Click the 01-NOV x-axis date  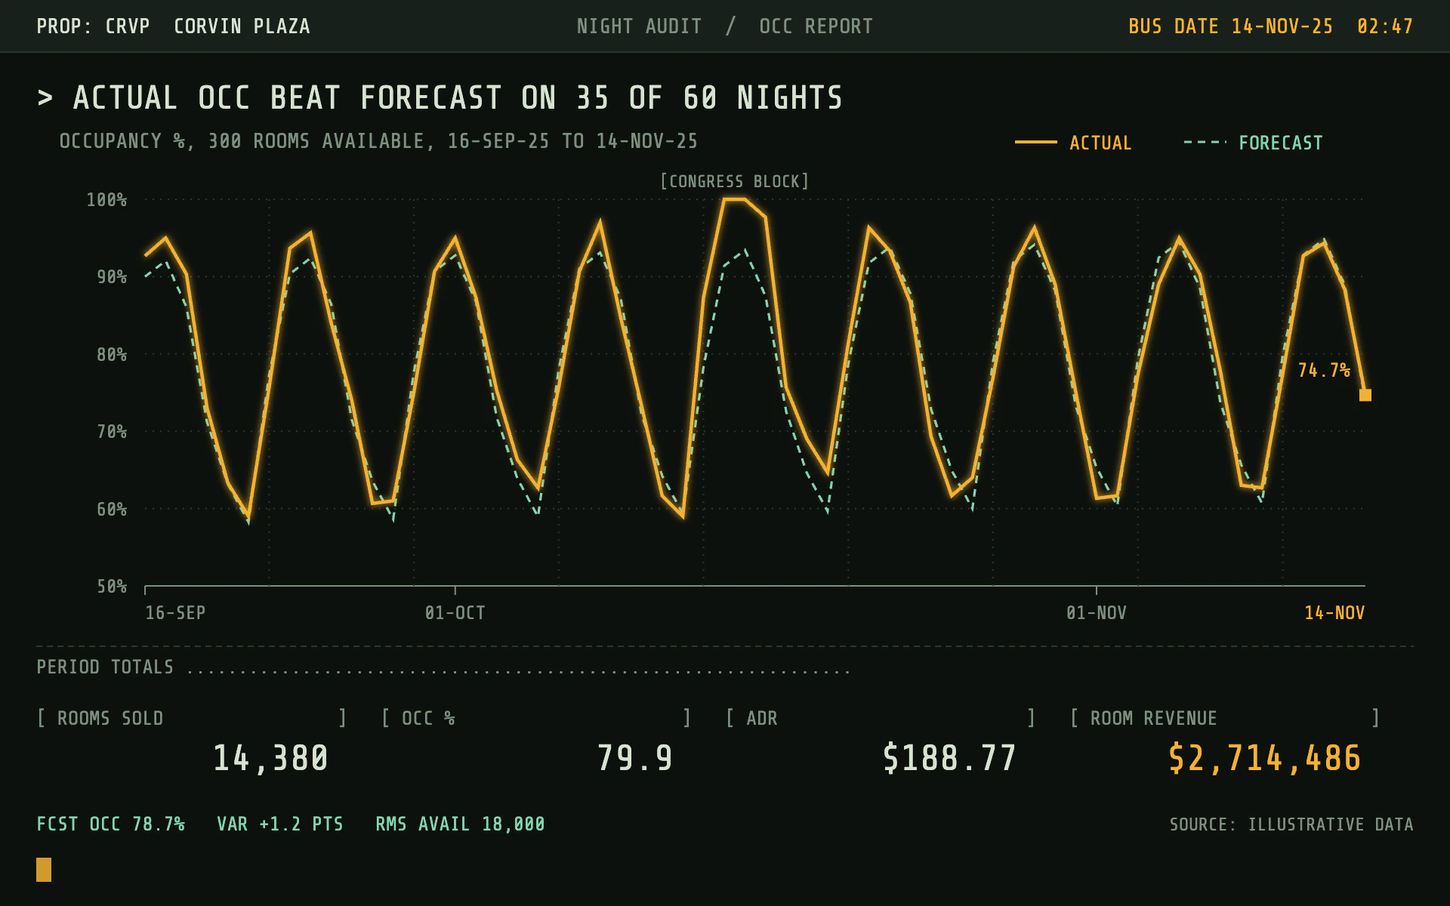click(x=1096, y=613)
